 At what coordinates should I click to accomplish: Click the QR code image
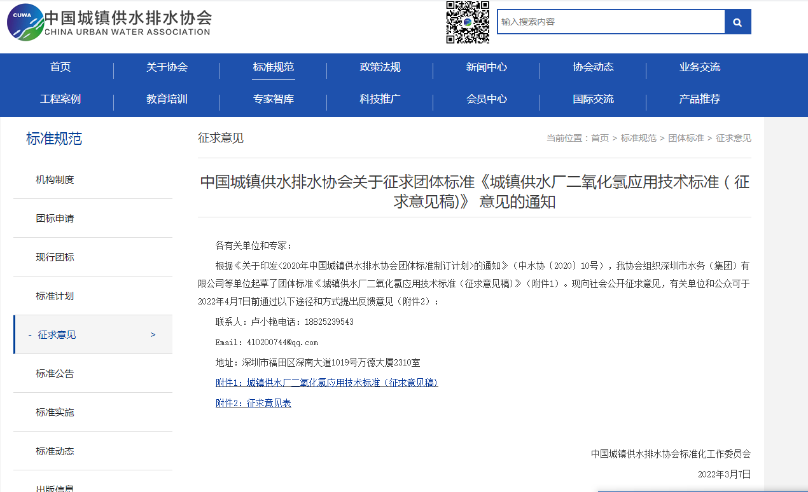(468, 22)
